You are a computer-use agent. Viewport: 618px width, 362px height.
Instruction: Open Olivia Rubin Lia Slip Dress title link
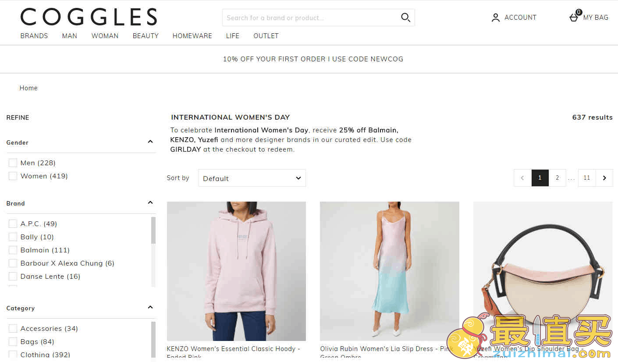[x=387, y=352]
